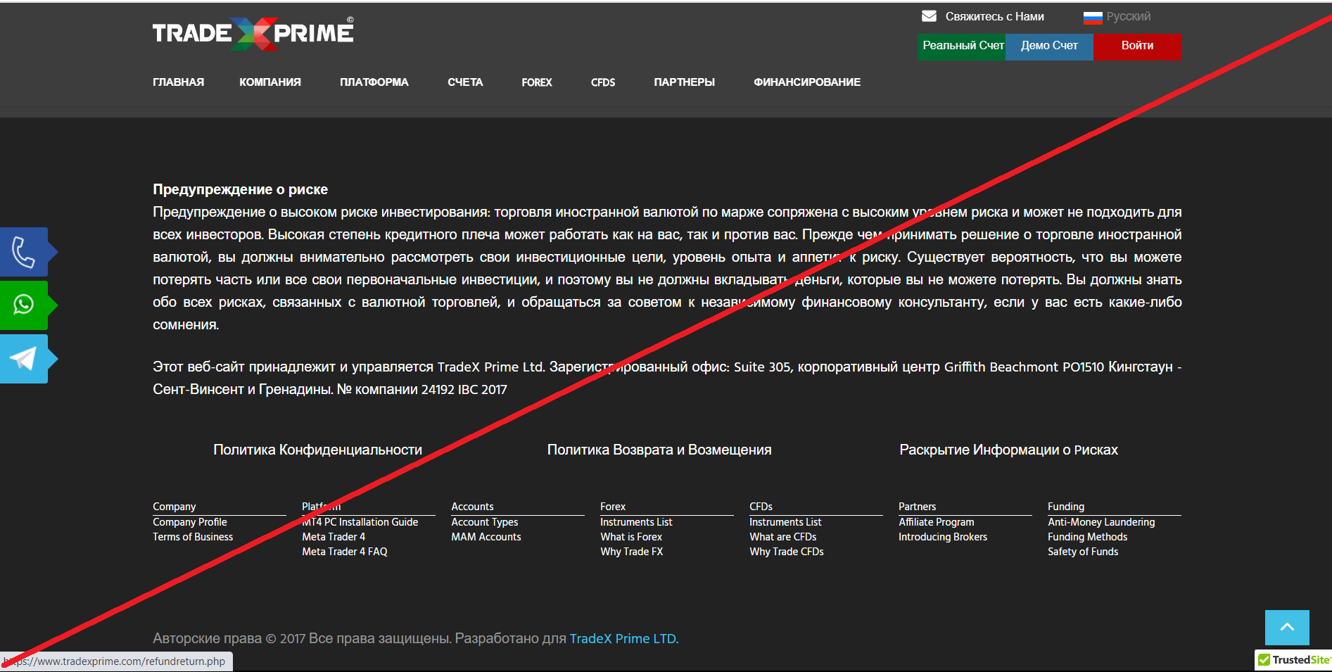Screen dimensions: 1332x672
Task: Click the Предупреждение о риске heading
Action: [241, 189]
